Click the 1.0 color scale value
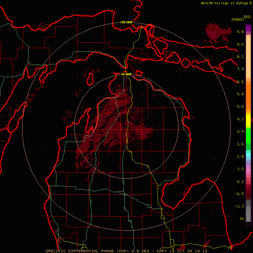Image resolution: width=253 pixels, height=253 pixels. pyautogui.click(x=240, y=169)
